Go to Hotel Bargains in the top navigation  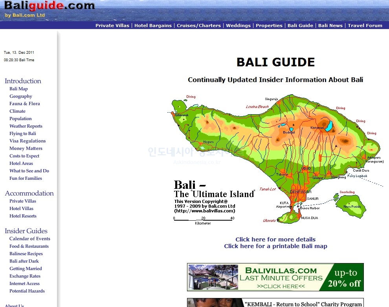pos(153,26)
